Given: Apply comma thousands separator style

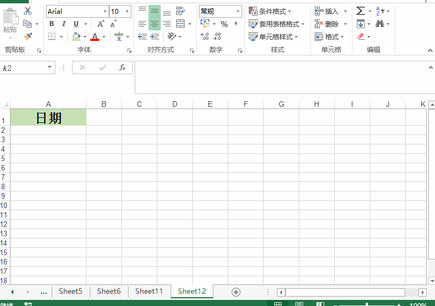Looking at the screenshot, I should pyautogui.click(x=236, y=24).
